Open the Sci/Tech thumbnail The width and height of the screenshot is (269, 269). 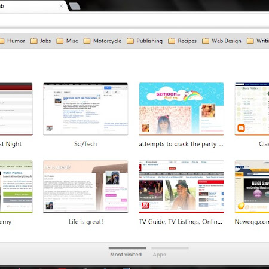pyautogui.click(x=85, y=109)
